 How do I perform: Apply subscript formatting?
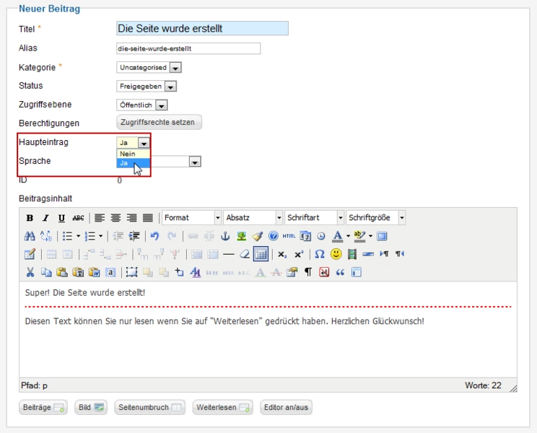pos(282,254)
